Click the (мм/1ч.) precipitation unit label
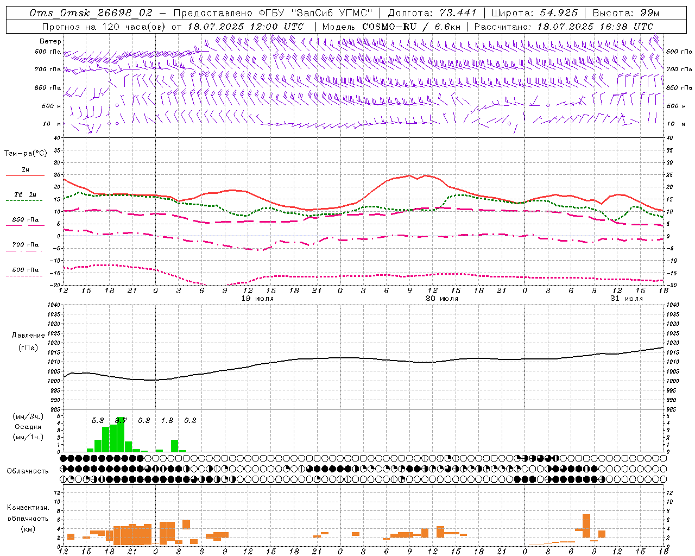695x556 pixels. point(28,437)
